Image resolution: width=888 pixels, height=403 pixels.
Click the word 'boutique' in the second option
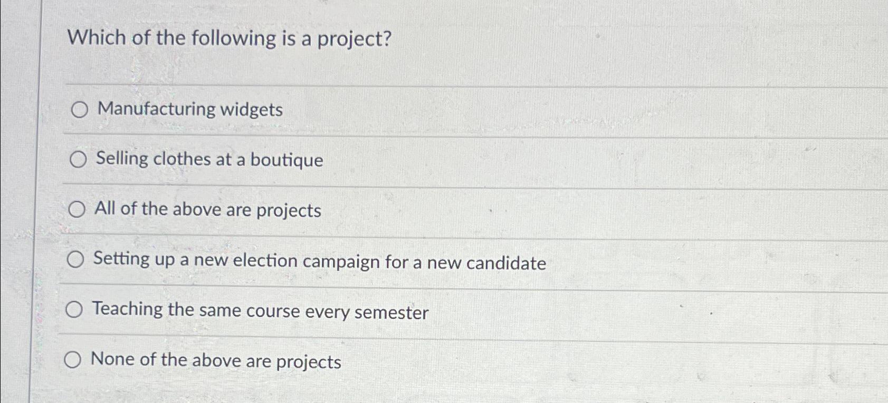tap(287, 160)
